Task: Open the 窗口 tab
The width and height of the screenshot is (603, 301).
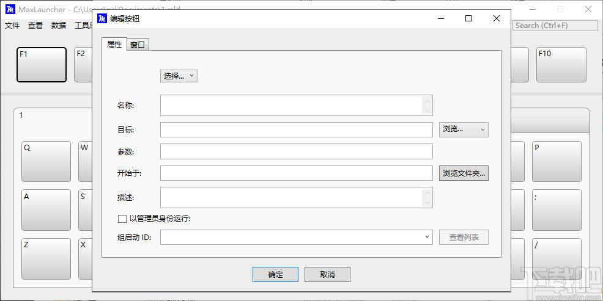Action: tap(138, 45)
